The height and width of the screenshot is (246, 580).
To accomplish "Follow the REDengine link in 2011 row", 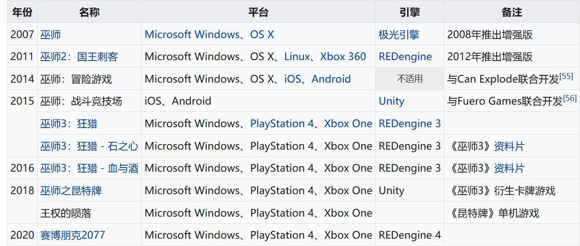I will 405,56.
